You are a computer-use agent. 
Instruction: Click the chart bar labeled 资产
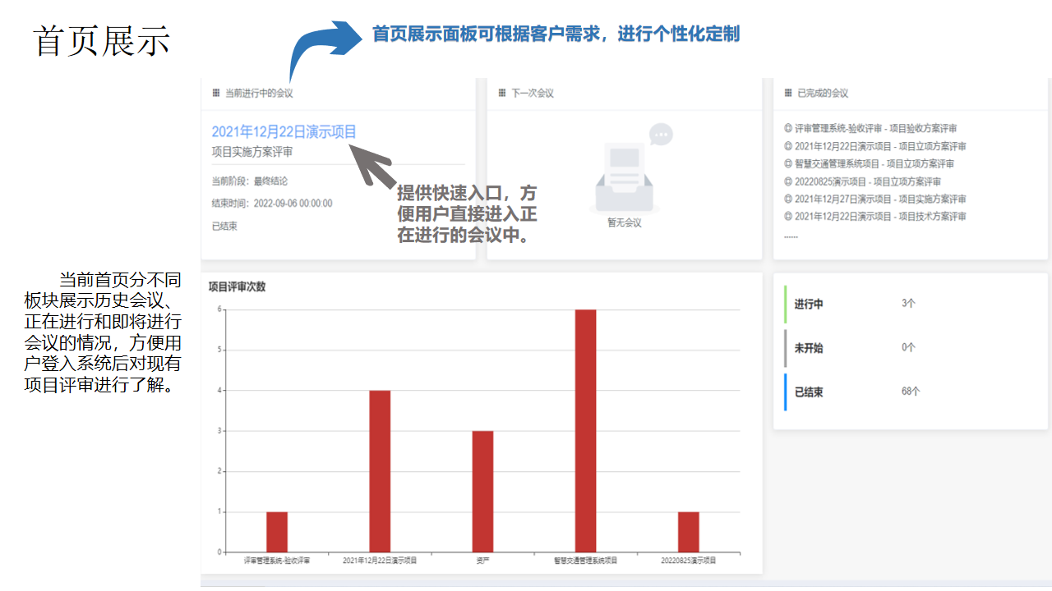click(482, 491)
